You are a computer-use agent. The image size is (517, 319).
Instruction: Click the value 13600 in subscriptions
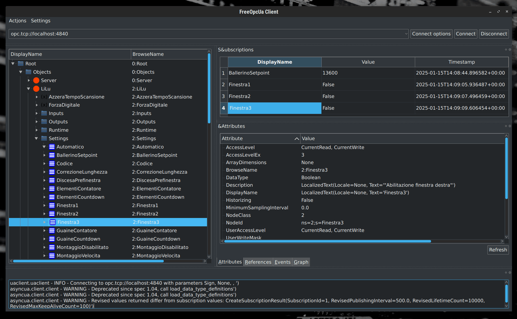(x=330, y=73)
